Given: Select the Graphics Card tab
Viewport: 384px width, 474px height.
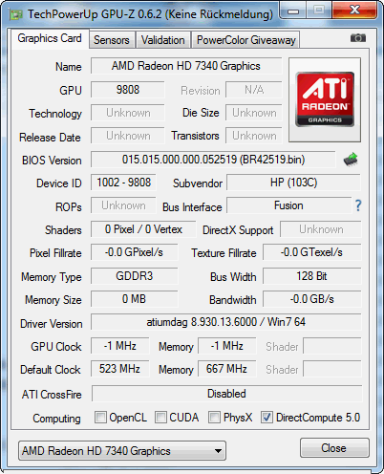Looking at the screenshot, I should coord(50,38).
